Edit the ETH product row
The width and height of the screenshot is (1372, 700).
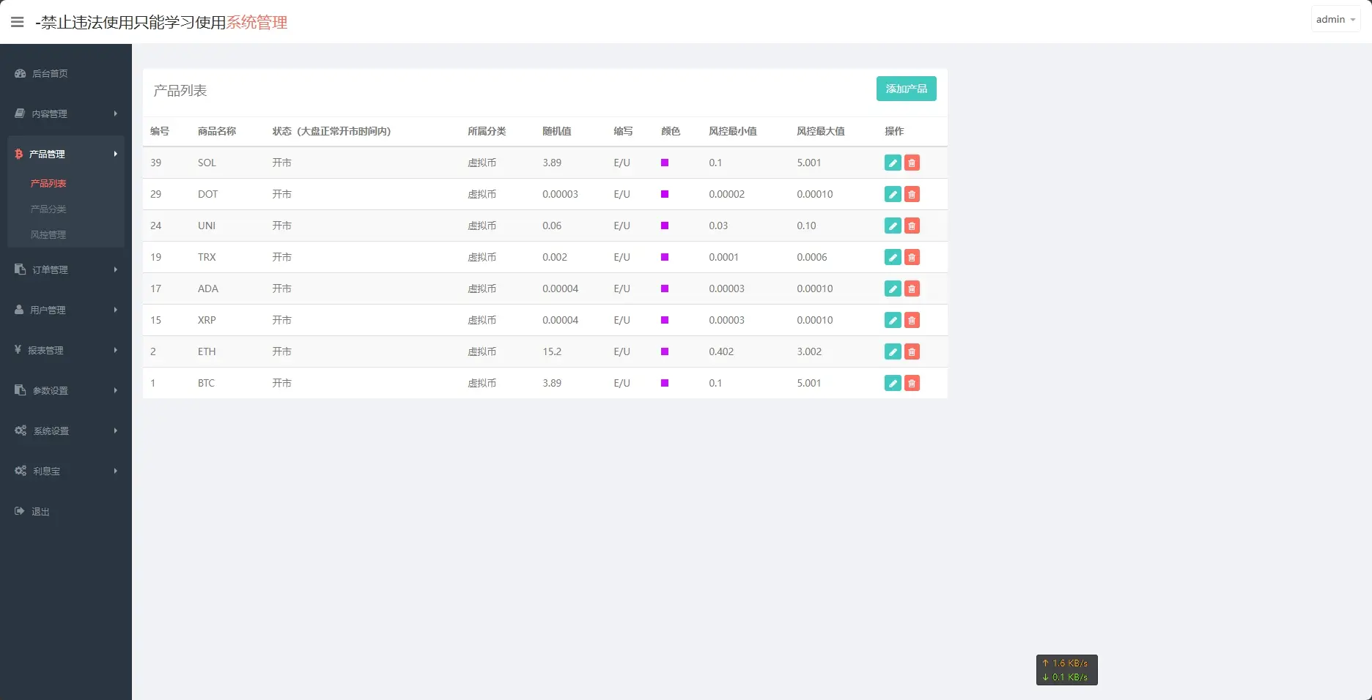893,351
